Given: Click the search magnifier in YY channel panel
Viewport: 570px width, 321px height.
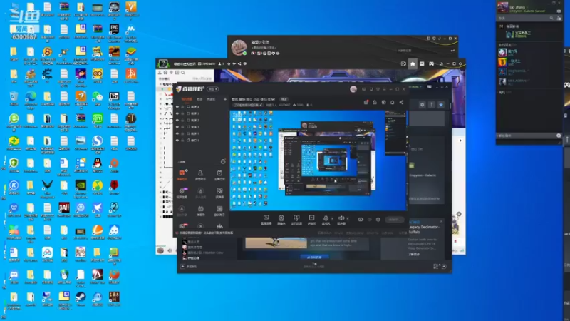Looking at the screenshot, I should tap(183, 73).
